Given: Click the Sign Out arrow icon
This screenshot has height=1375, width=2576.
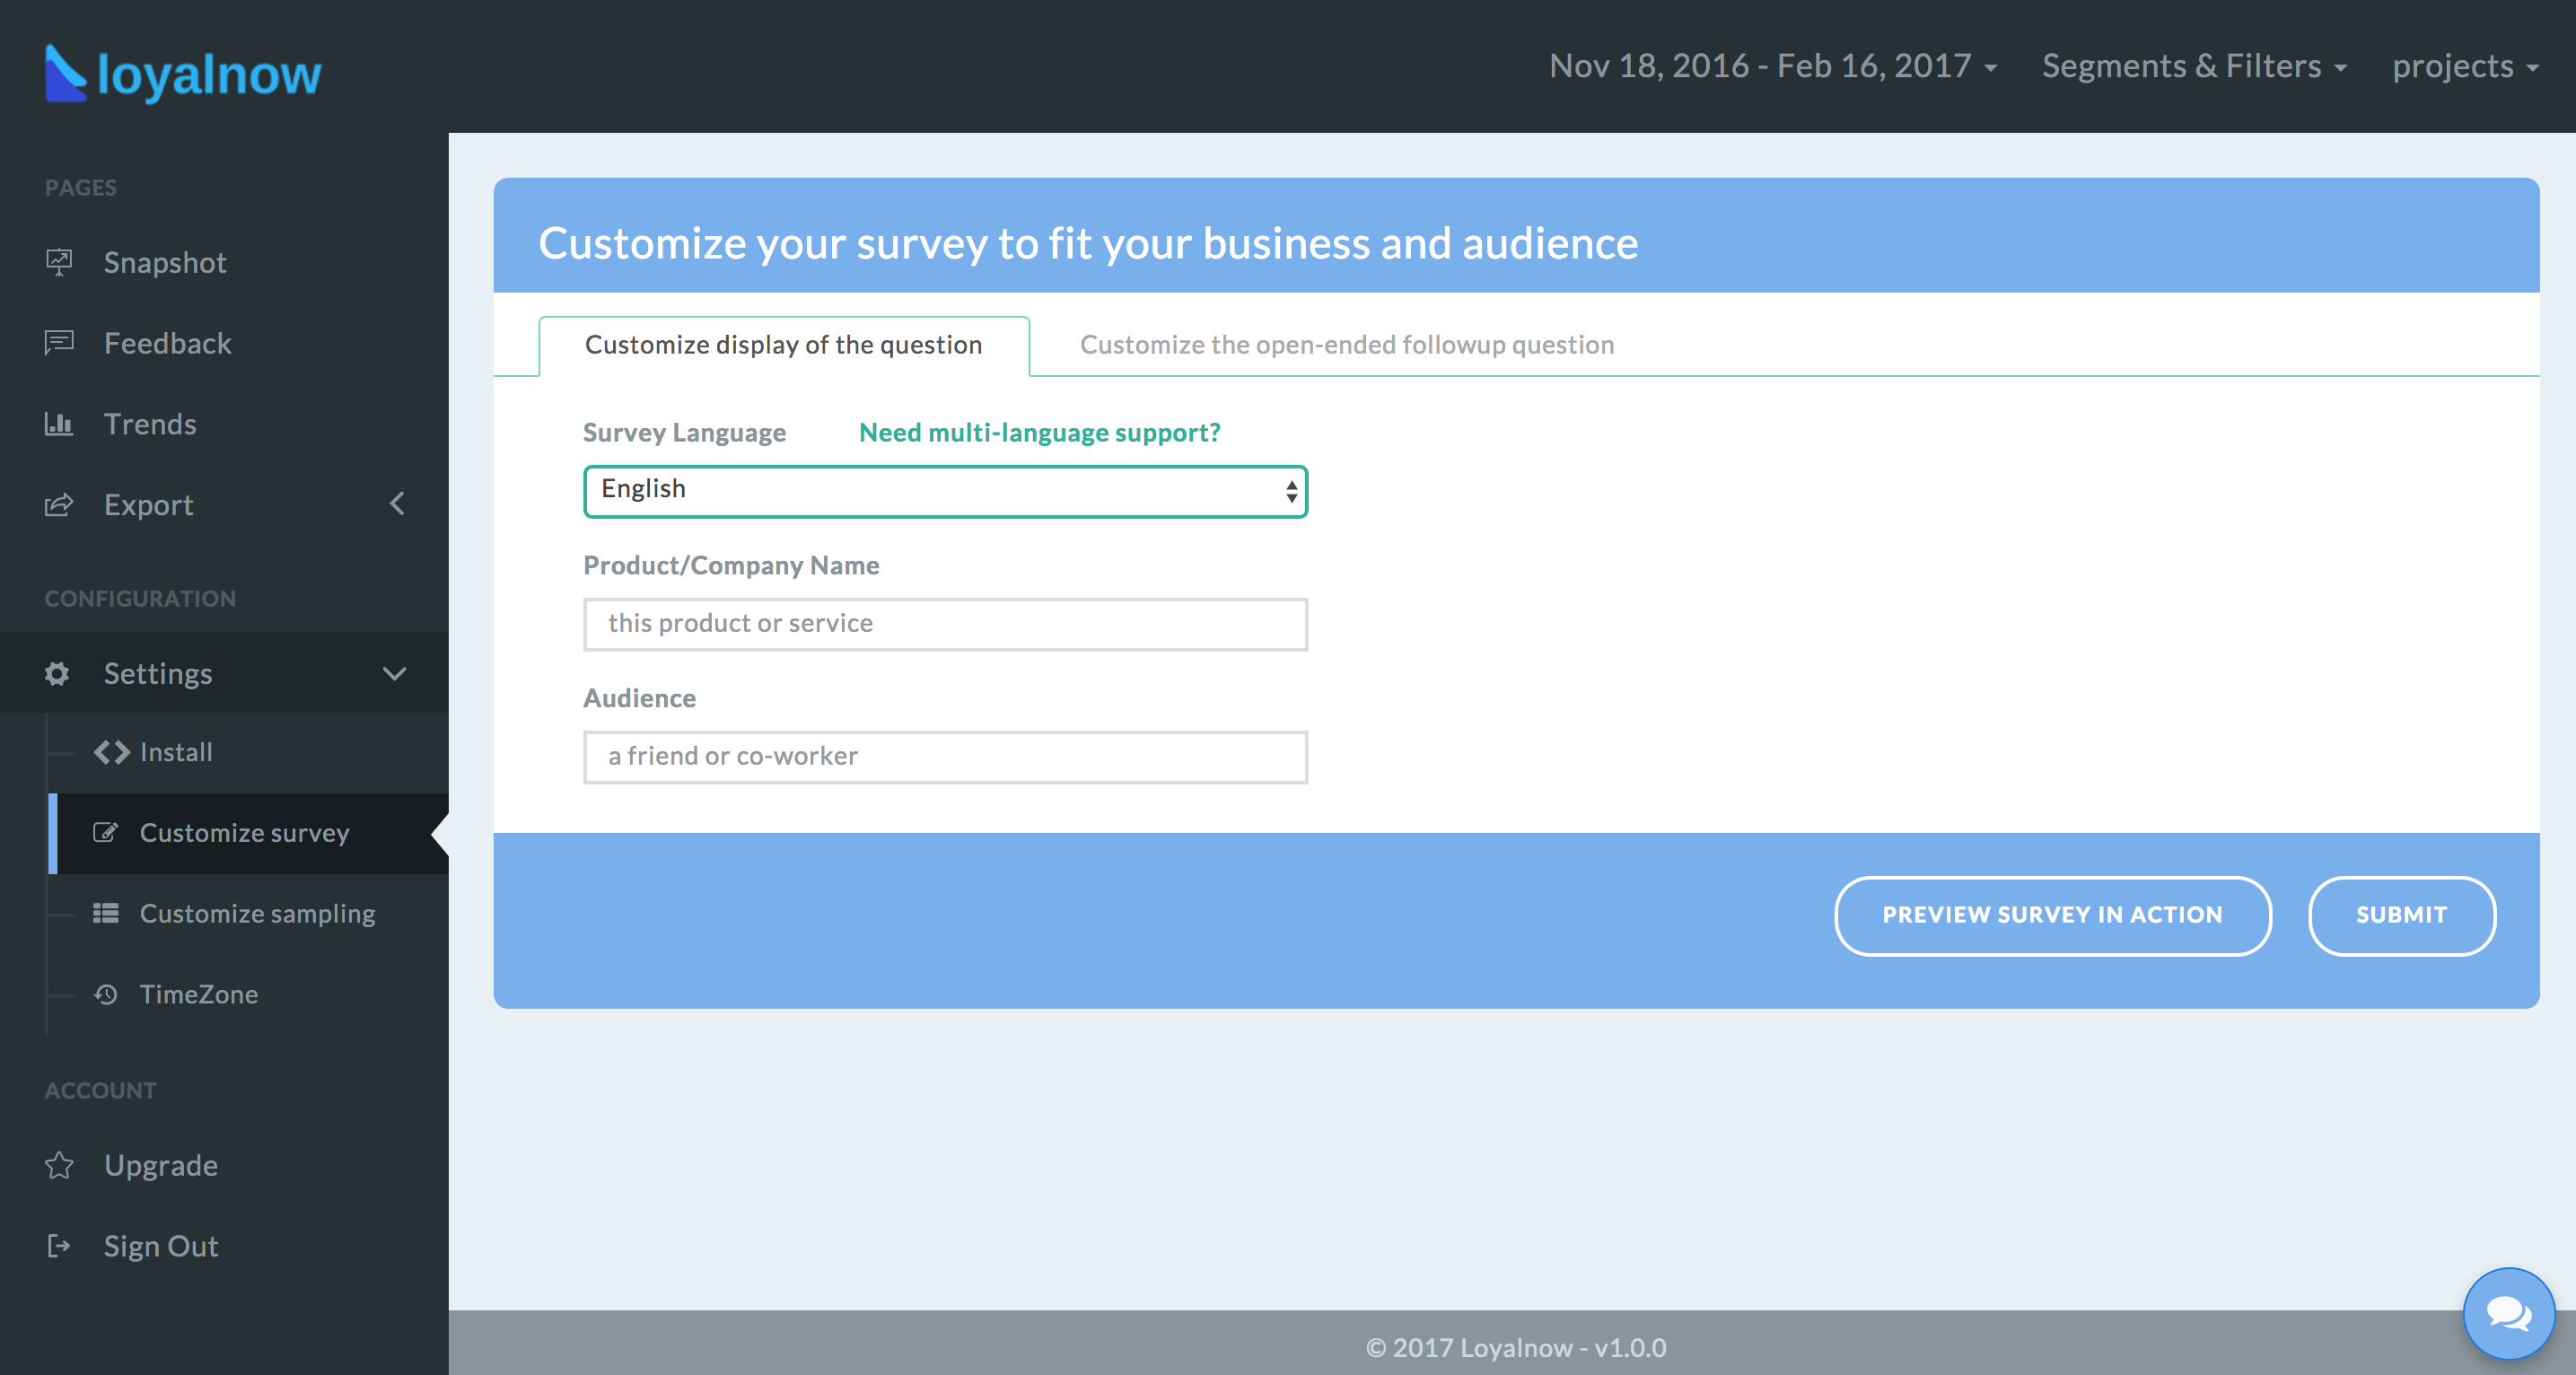Looking at the screenshot, I should coord(59,1246).
